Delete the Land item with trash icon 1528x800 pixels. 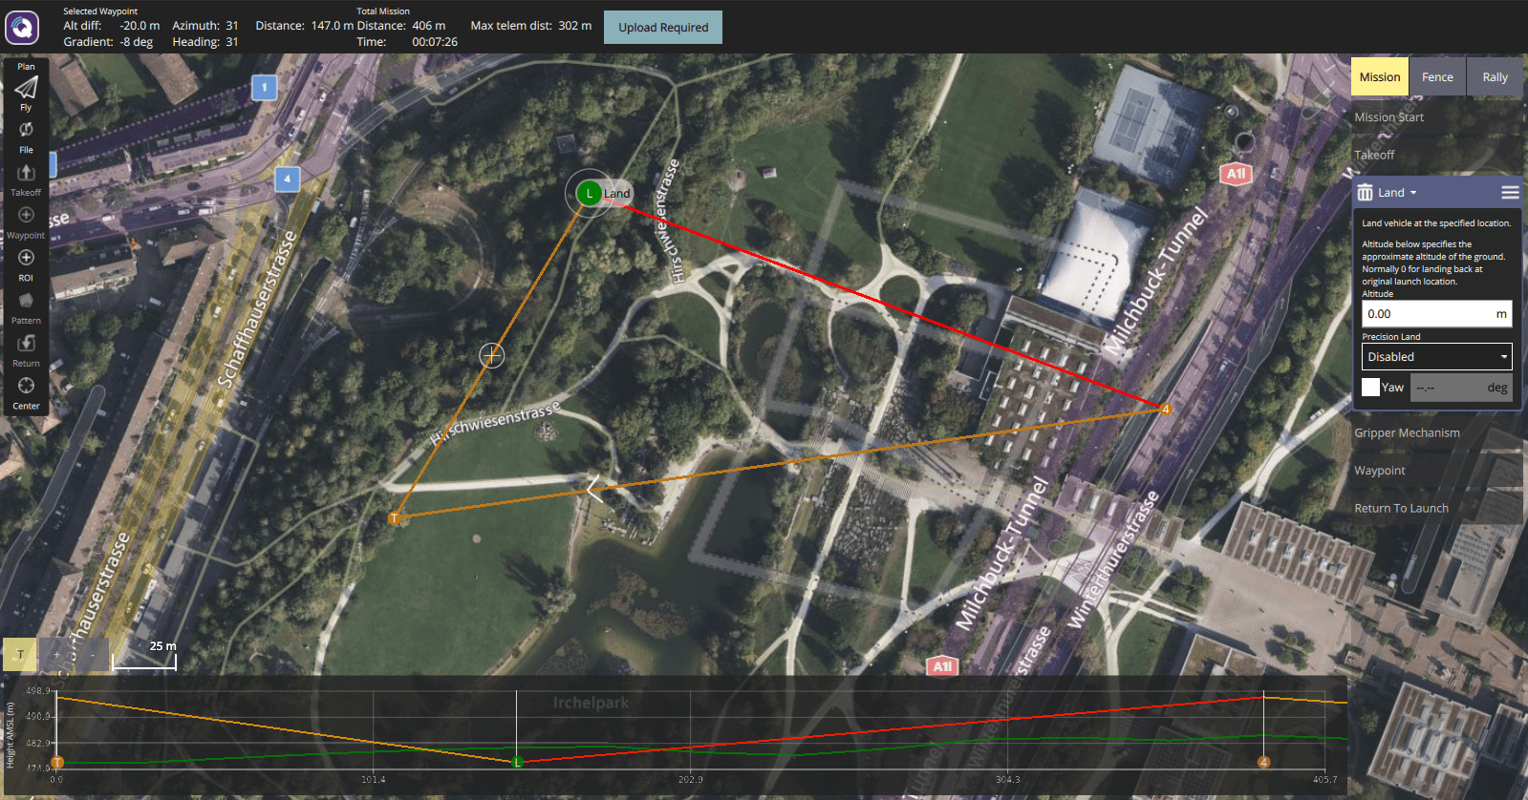click(1365, 193)
